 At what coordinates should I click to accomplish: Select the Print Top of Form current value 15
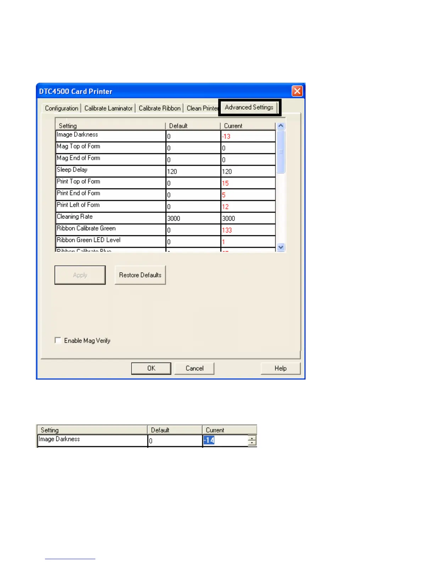click(x=248, y=183)
